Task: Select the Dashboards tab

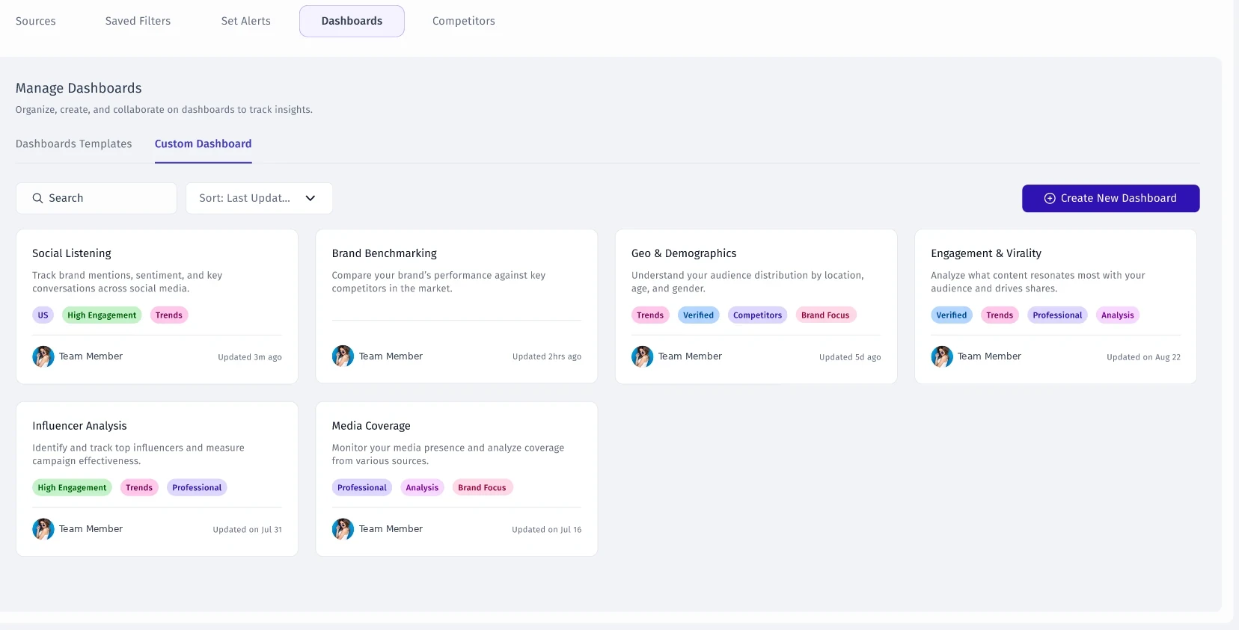Action: [x=352, y=21]
